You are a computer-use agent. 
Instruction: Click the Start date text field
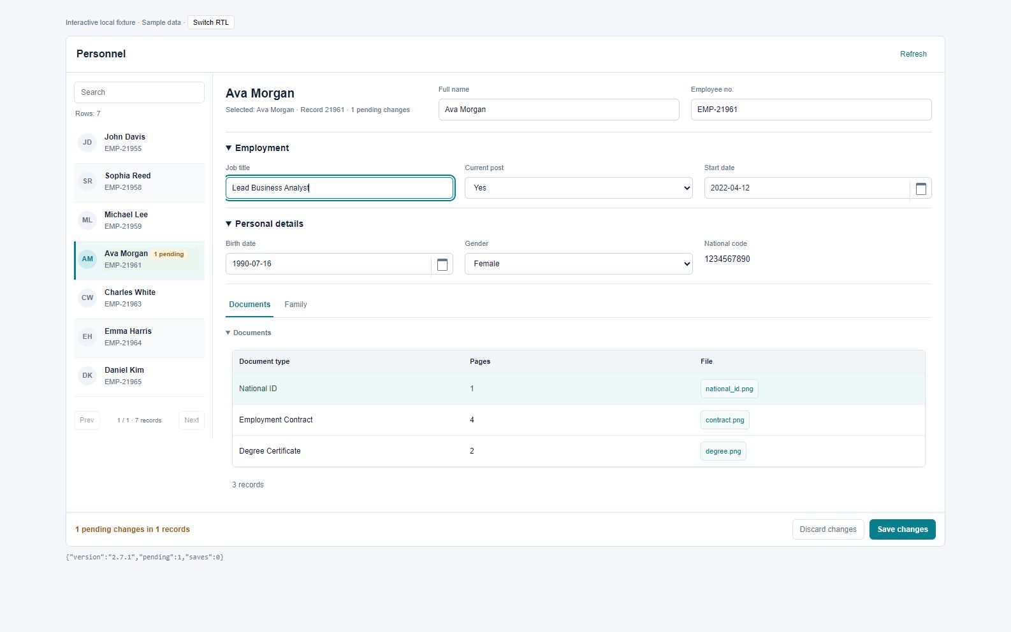click(x=807, y=188)
